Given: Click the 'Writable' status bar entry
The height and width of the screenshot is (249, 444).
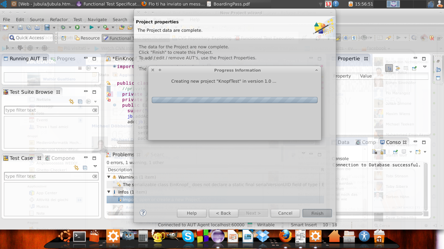Looking at the screenshot, I should click(x=266, y=225).
